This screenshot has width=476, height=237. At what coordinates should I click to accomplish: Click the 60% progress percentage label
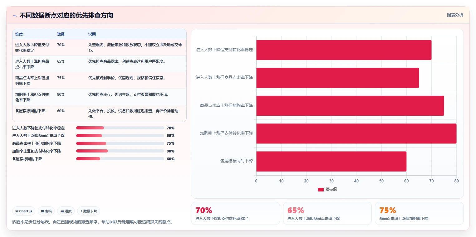170,159
